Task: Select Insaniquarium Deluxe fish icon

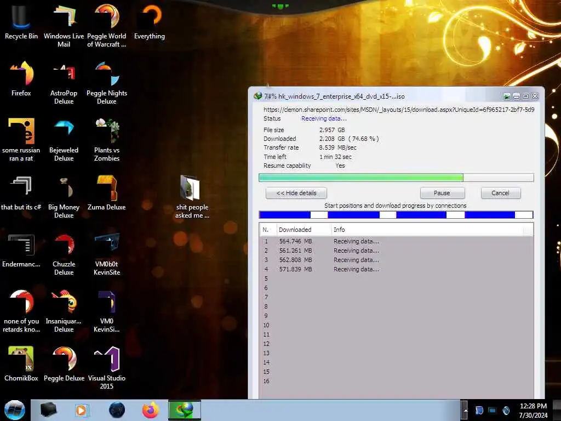Action: tap(64, 311)
